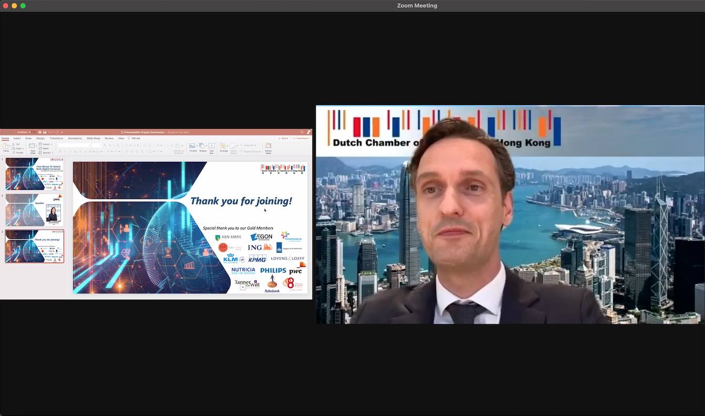Click the Share button

284,138
